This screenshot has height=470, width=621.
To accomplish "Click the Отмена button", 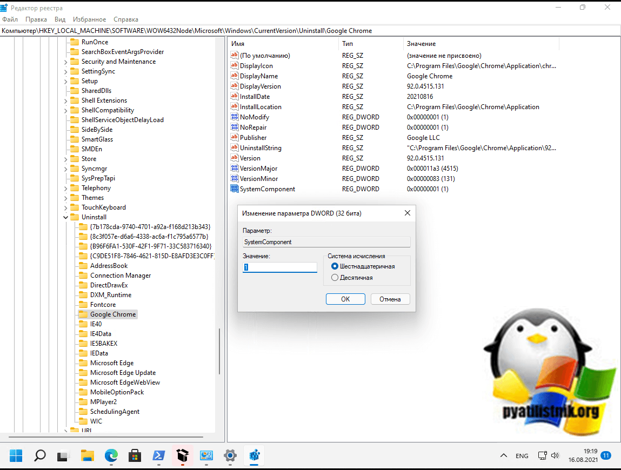I will pyautogui.click(x=390, y=299).
